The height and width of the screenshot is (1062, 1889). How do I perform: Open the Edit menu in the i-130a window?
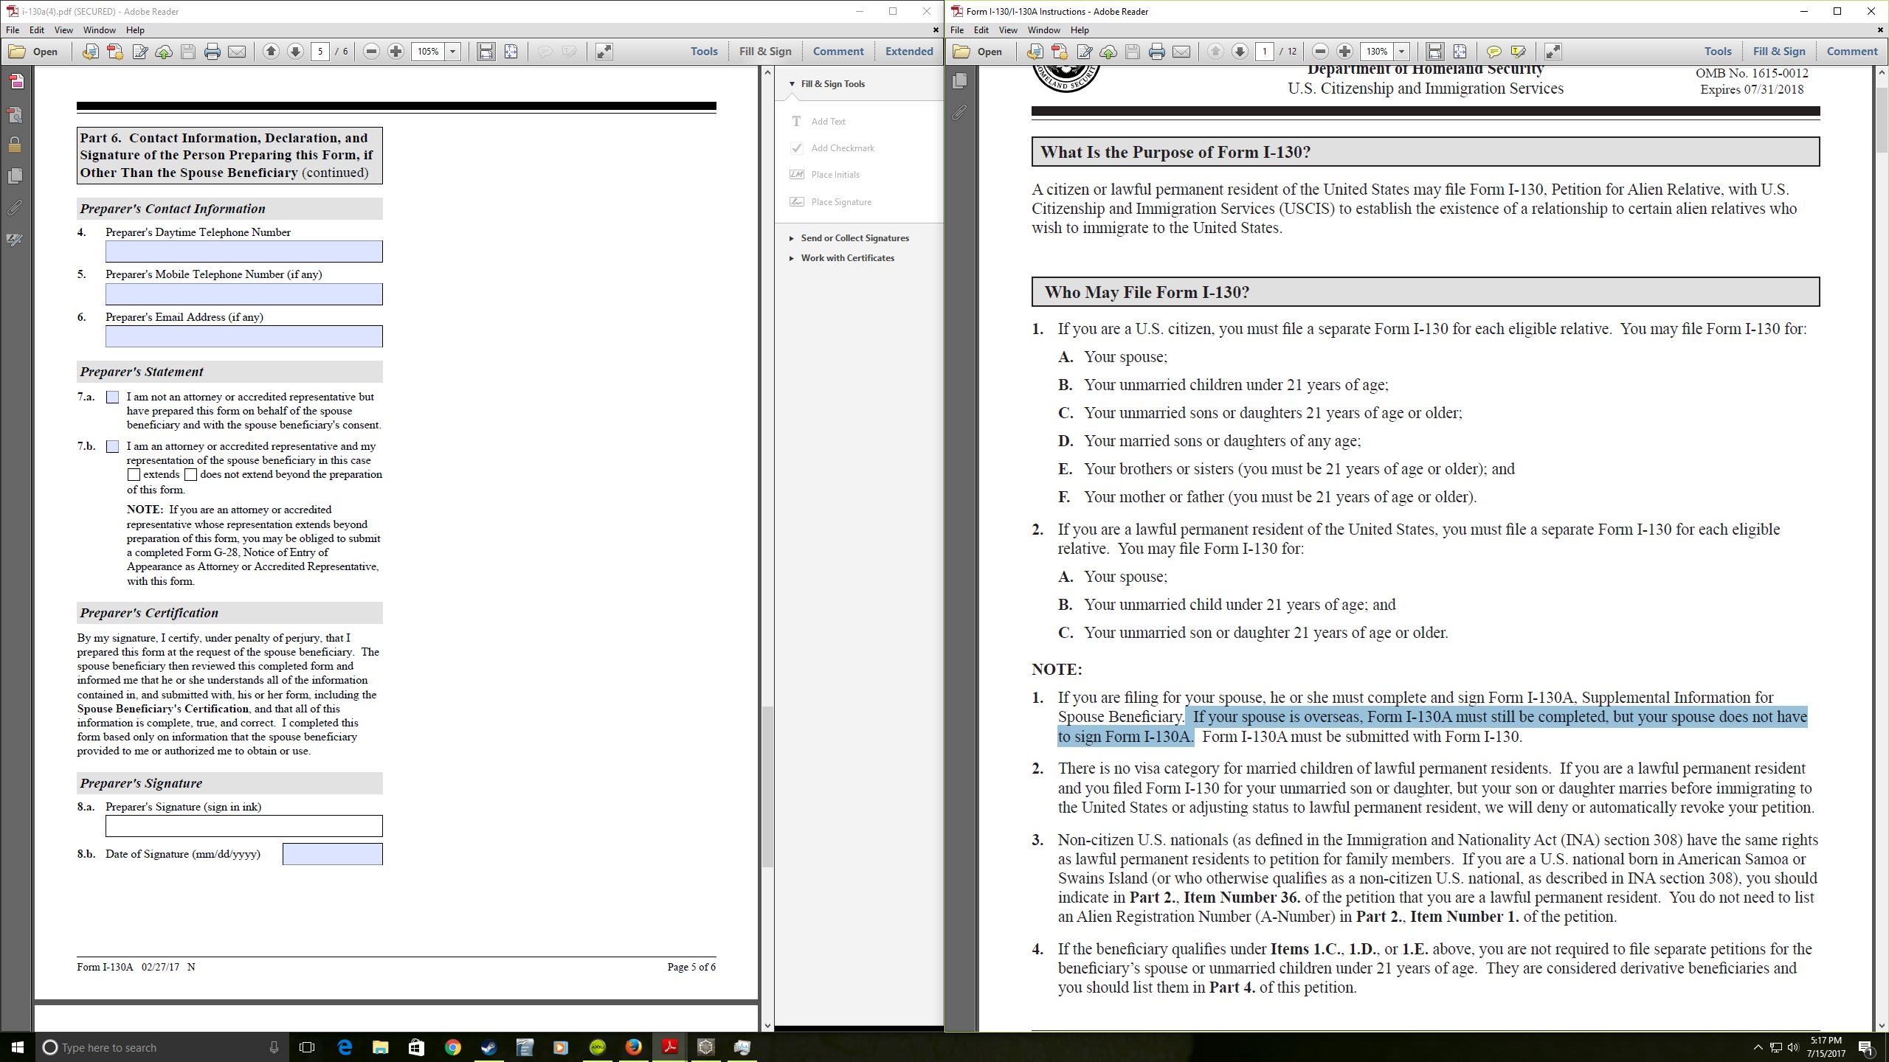pos(37,30)
